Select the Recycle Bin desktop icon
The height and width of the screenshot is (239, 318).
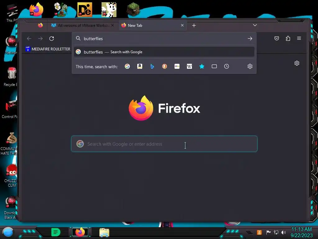[11, 77]
